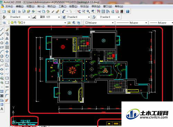This screenshot has height=127, width=173.
Task: Toggle layer 0 lightbulb on/off
Action: (9, 22)
